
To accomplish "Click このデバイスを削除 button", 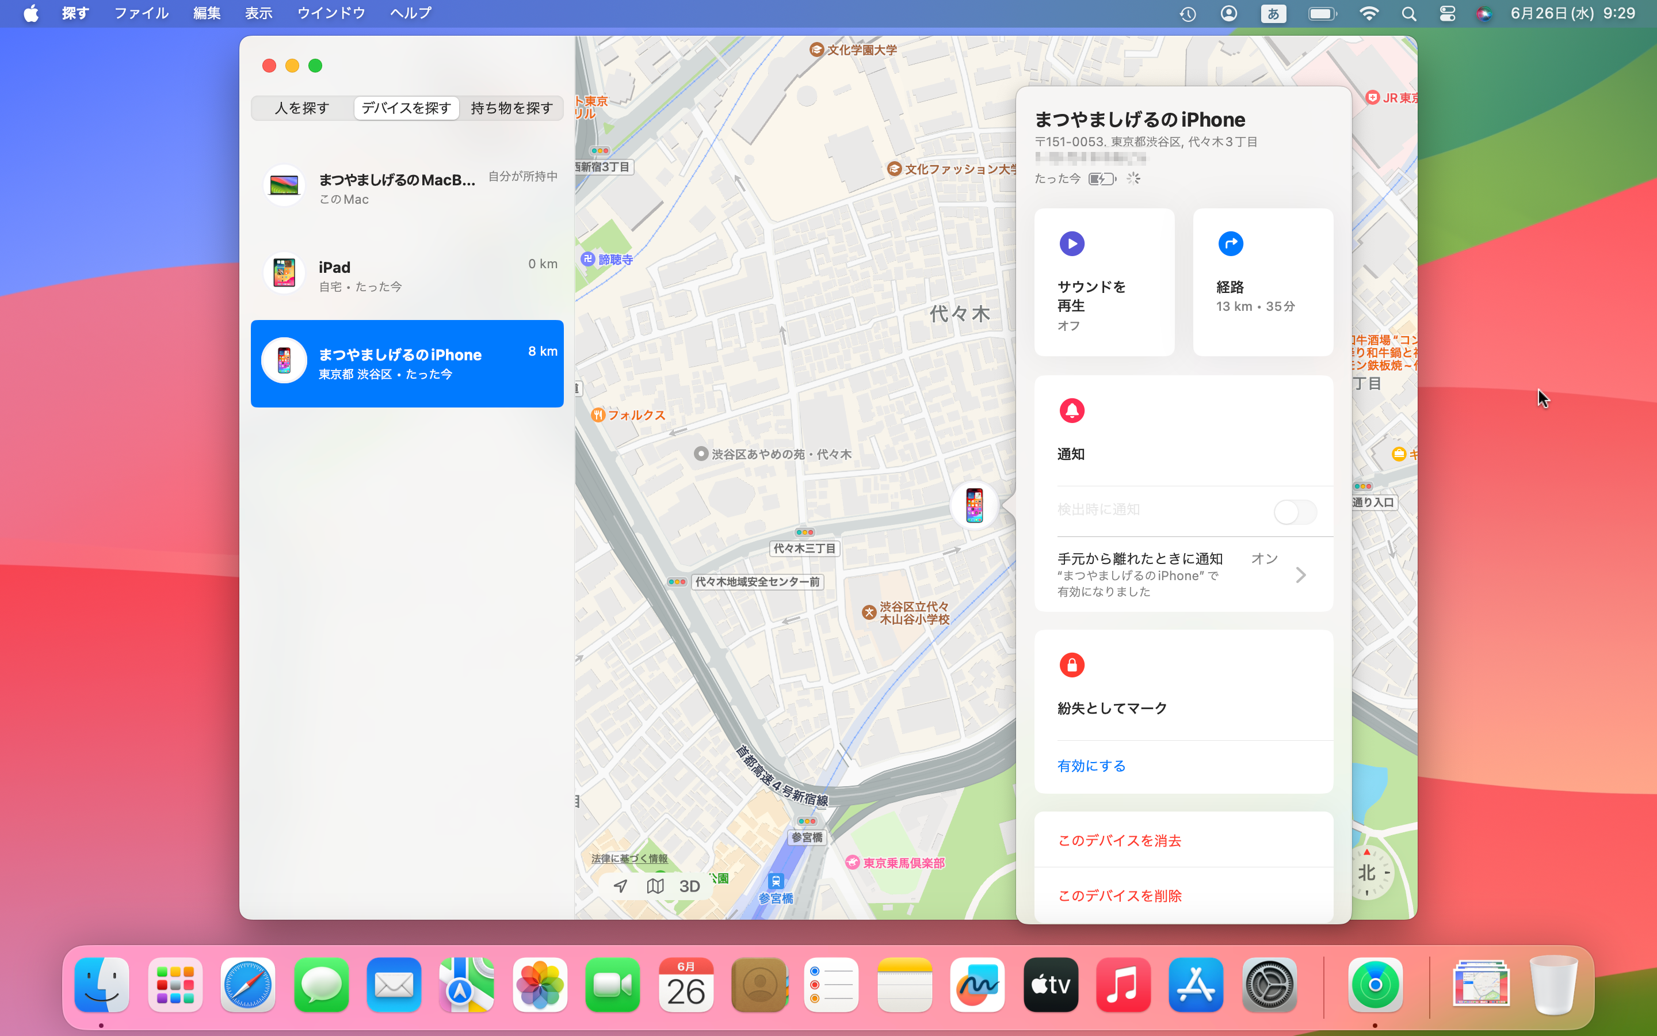I will point(1120,896).
